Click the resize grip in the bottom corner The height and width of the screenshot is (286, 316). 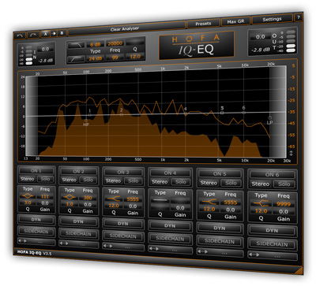point(298,270)
